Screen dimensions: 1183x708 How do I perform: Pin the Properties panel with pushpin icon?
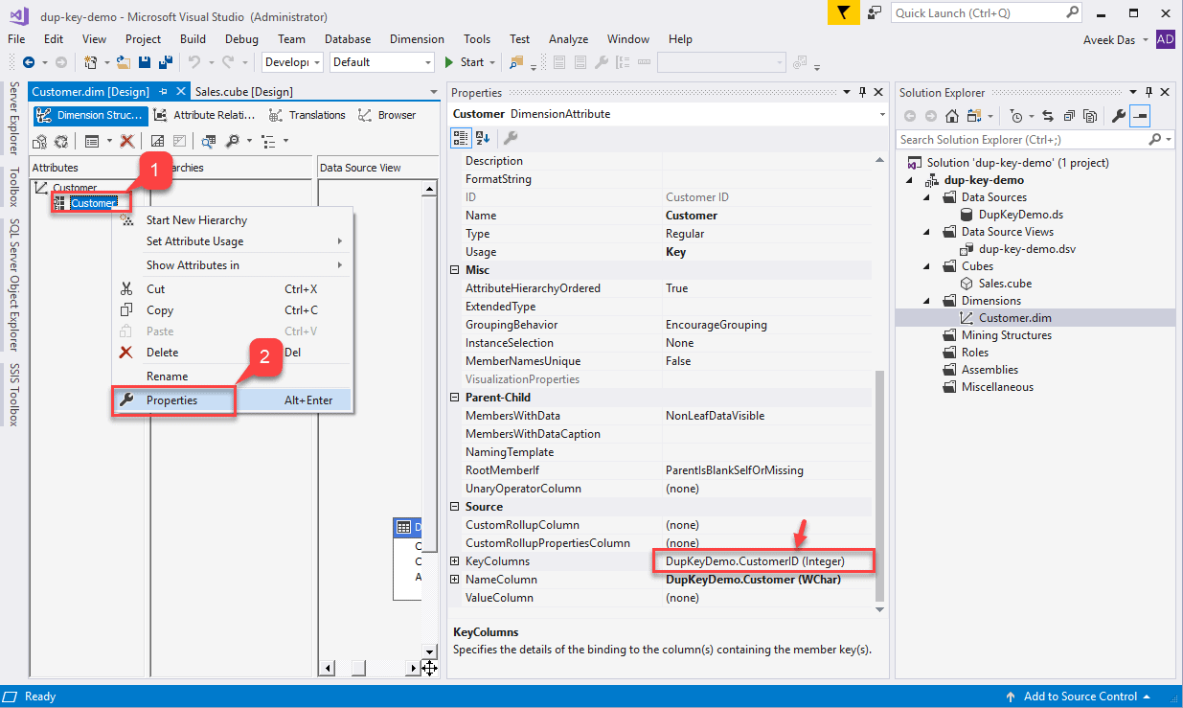click(862, 92)
